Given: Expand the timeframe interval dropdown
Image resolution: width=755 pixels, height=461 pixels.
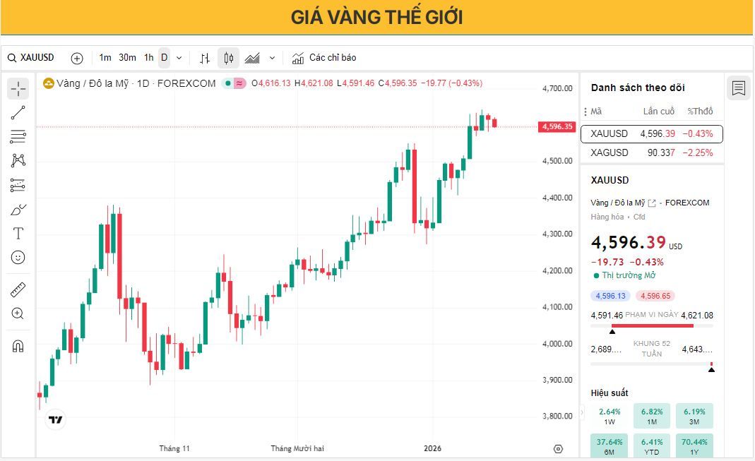Looking at the screenshot, I should click(x=179, y=57).
